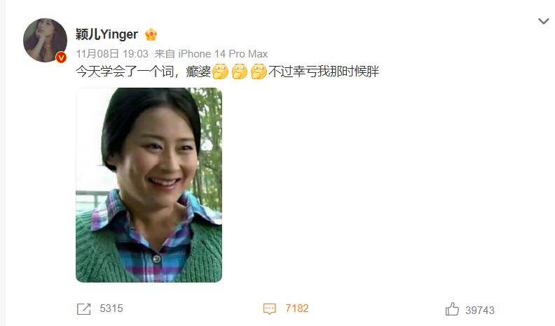This screenshot has width=555, height=326.
Task: Enlarge the attached photo of the smiling woman
Action: (149, 185)
